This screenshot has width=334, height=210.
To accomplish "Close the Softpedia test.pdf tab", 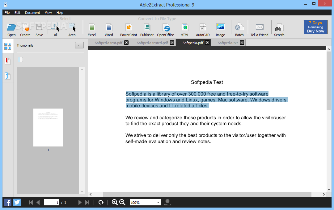I will point(126,43).
